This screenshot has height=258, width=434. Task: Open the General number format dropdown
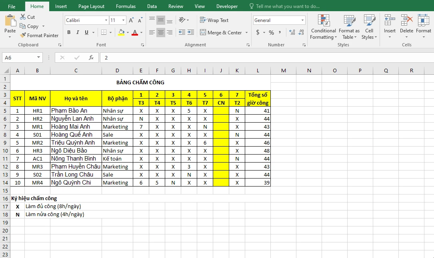click(x=302, y=20)
